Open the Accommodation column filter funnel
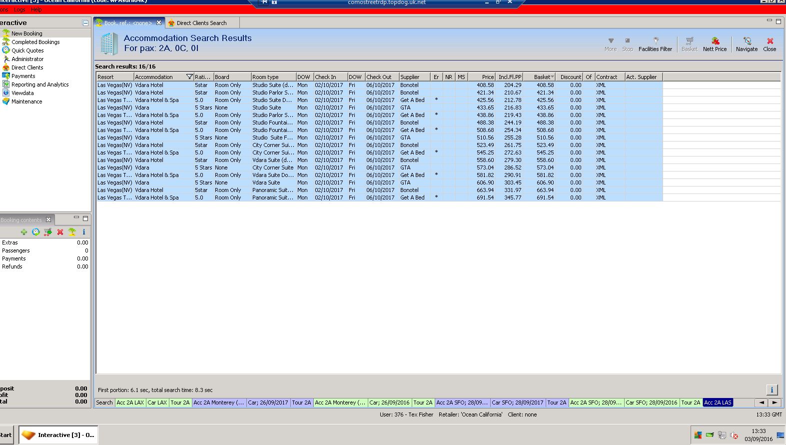Image resolution: width=786 pixels, height=445 pixels. [189, 77]
